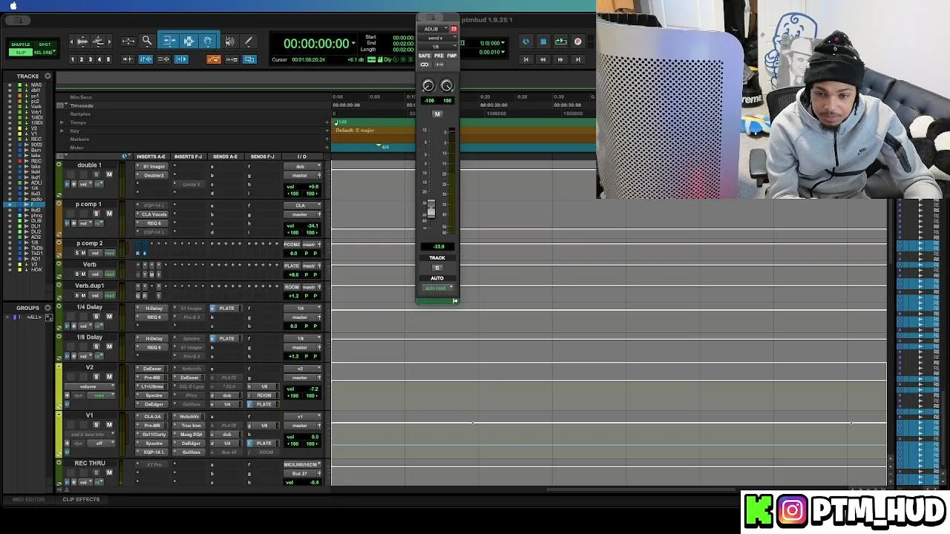Open double 1 output dub selector

click(301, 166)
